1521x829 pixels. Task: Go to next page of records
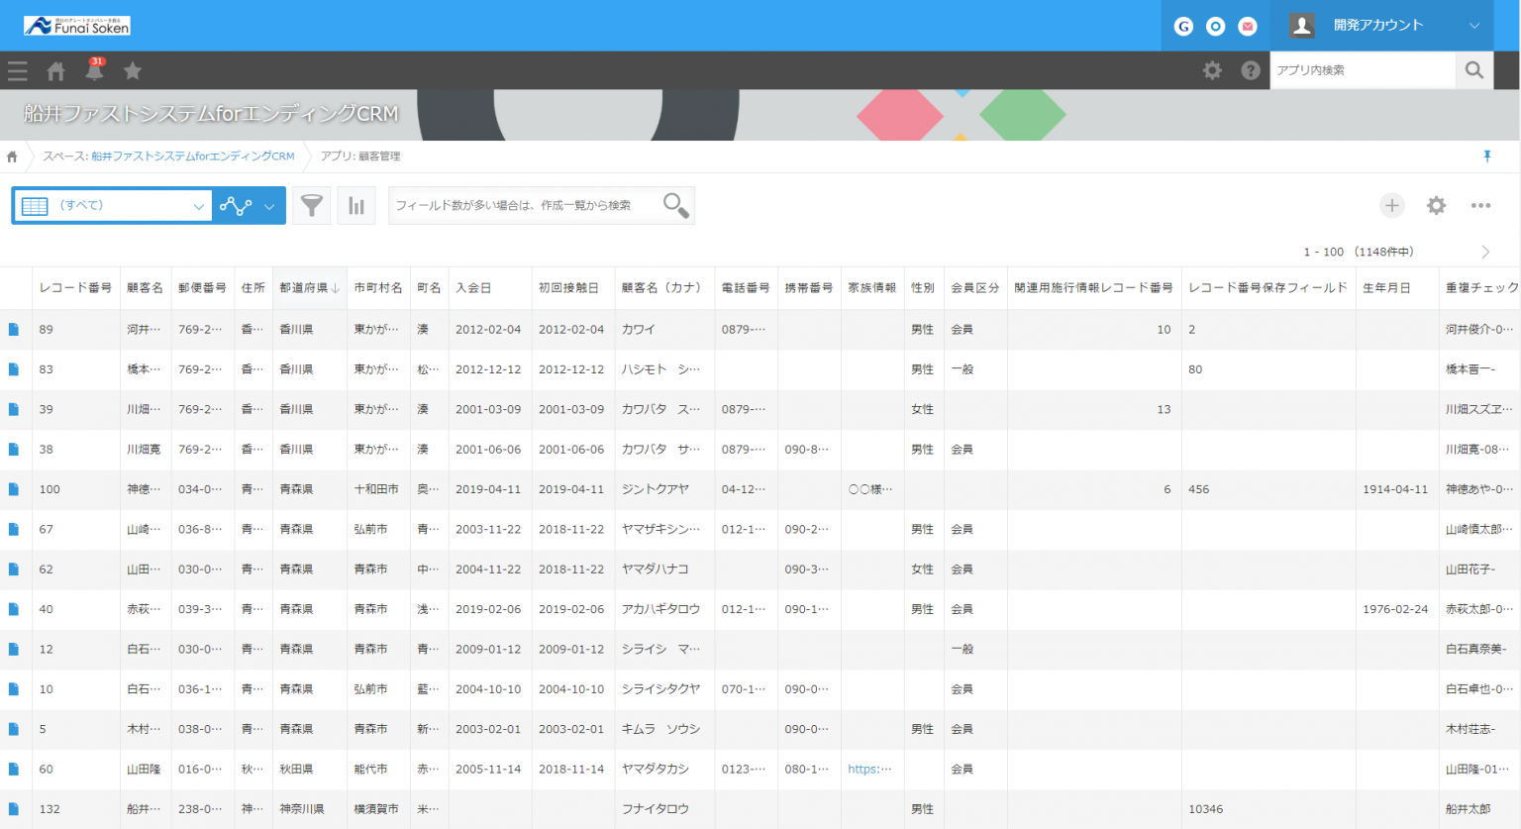1485,253
